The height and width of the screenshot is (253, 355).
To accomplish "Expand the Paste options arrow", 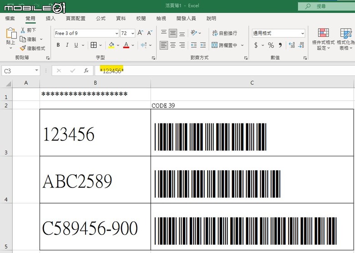I will coord(10,48).
